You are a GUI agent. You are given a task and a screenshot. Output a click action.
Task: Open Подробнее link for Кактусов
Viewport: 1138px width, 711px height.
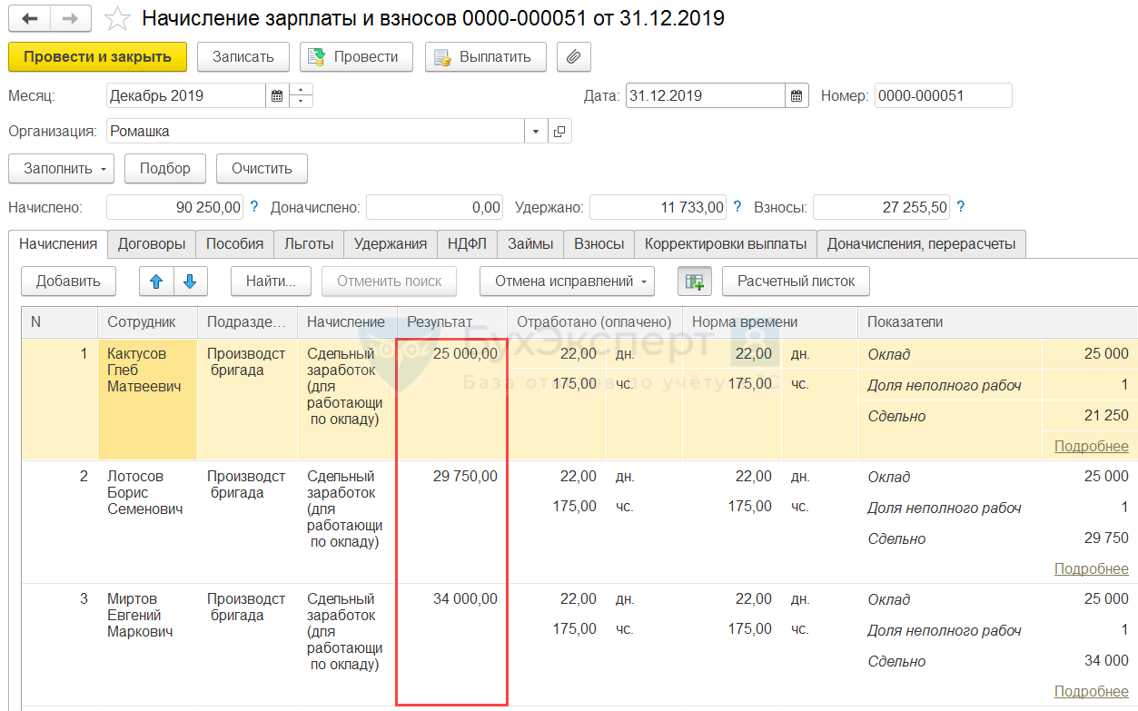(1091, 446)
